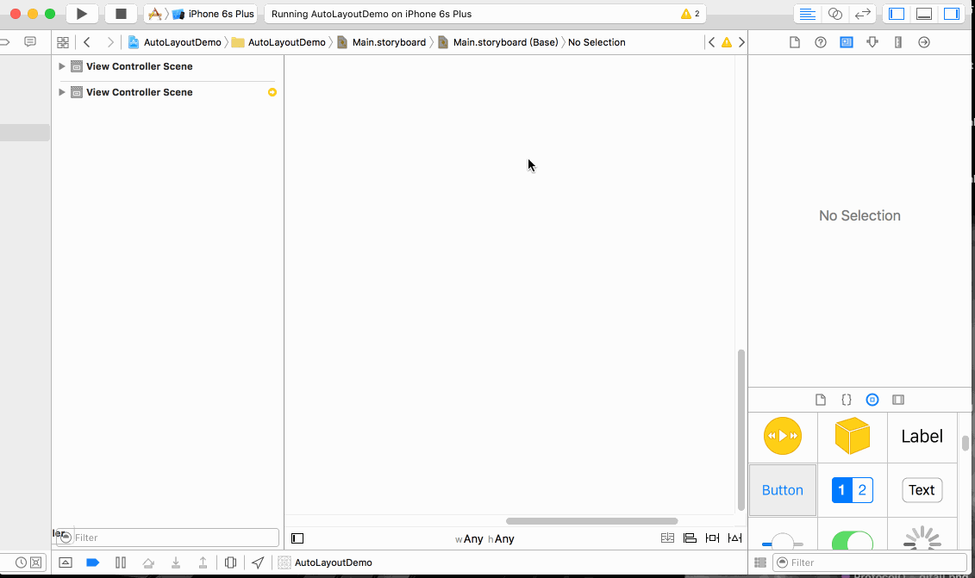Open the File inspector
This screenshot has height=578, width=975.
point(794,42)
